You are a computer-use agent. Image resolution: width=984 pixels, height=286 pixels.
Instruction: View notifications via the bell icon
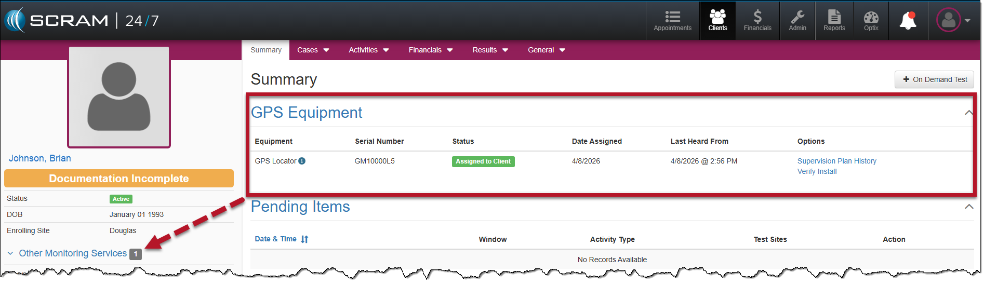(908, 21)
